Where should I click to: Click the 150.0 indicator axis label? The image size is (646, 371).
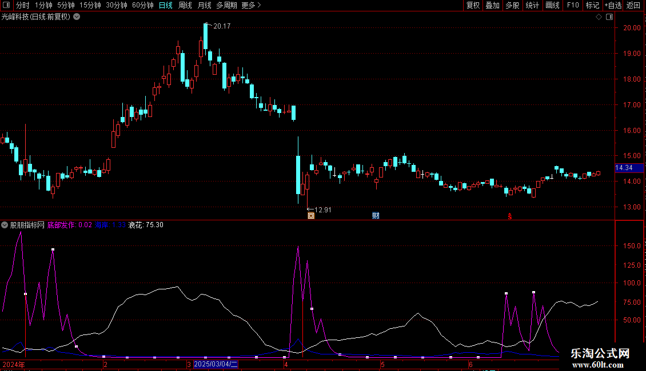click(632, 246)
